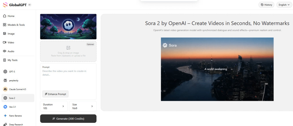
Task: Click the Nano Banana sparkle icon
Action: [5, 116]
